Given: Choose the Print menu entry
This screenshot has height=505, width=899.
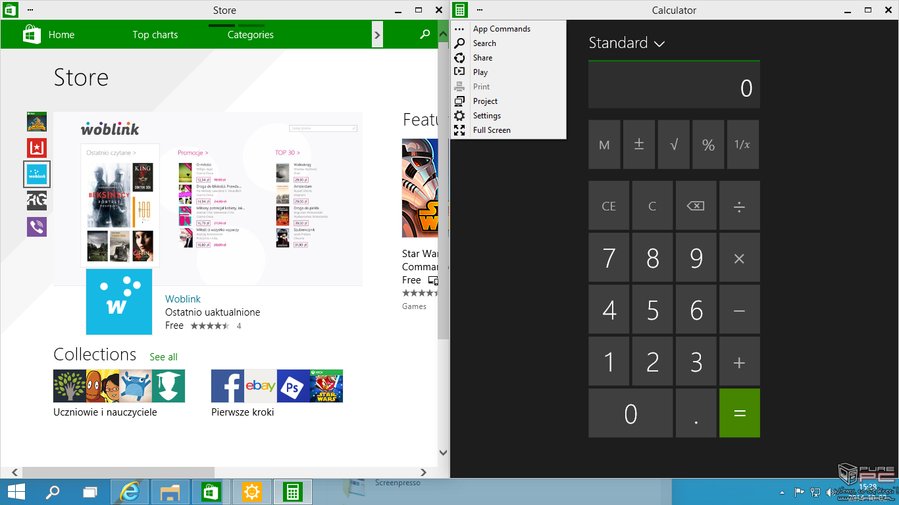Looking at the screenshot, I should click(x=509, y=87).
